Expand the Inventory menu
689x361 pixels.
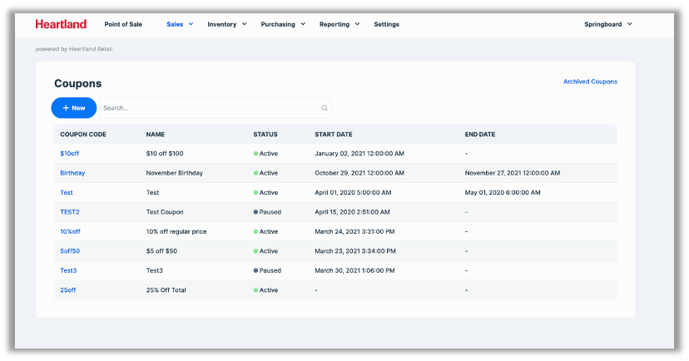[x=226, y=24]
